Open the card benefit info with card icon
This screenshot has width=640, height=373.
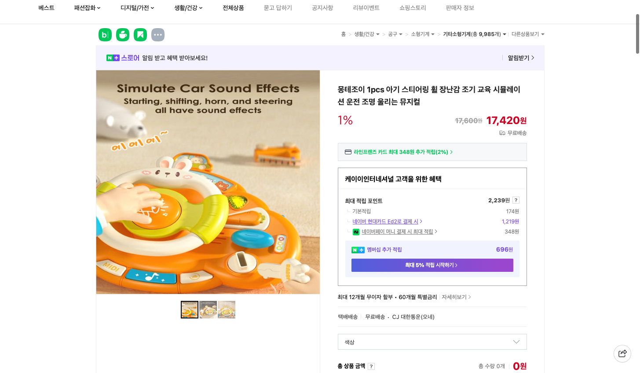[x=347, y=152]
